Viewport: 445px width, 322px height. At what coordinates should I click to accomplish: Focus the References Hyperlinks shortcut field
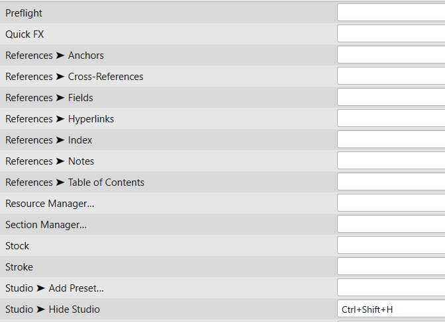[391, 118]
